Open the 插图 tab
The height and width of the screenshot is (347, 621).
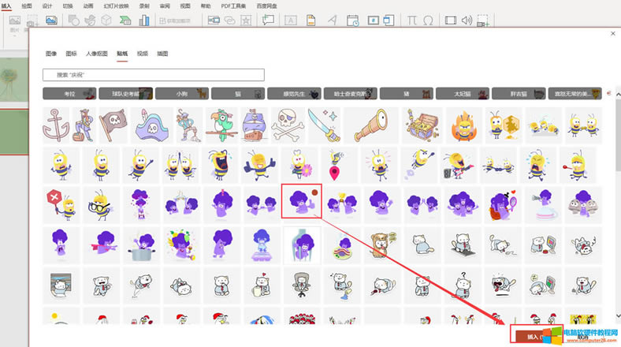tap(162, 54)
